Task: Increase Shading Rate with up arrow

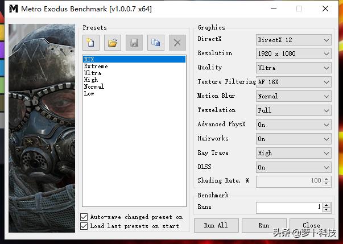Action: (327, 179)
